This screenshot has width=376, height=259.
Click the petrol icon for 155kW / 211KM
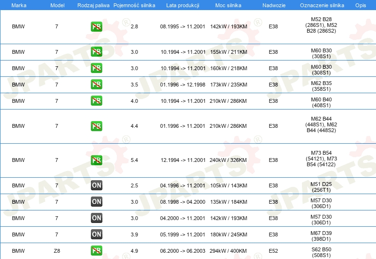pos(96,52)
